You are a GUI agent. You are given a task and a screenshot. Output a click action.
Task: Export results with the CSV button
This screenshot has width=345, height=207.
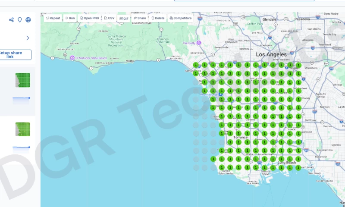coord(109,18)
